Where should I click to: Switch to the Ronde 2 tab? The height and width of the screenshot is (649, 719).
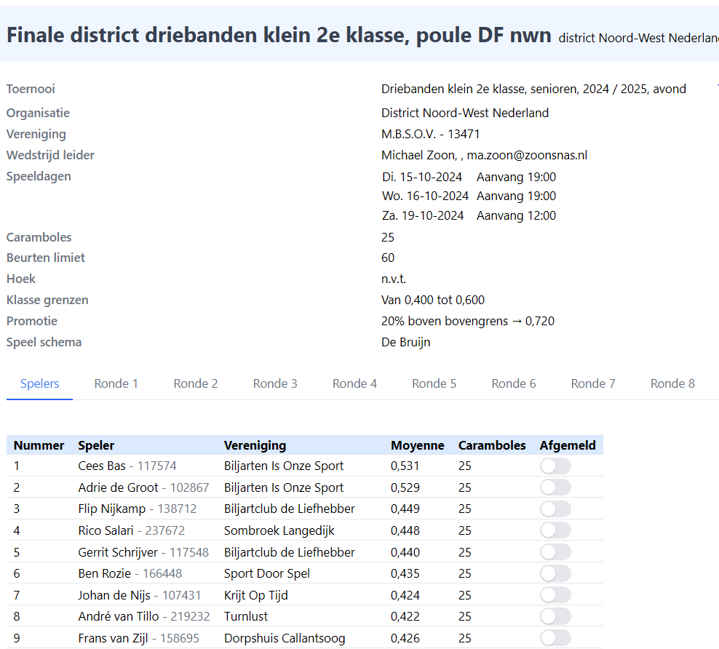[196, 383]
